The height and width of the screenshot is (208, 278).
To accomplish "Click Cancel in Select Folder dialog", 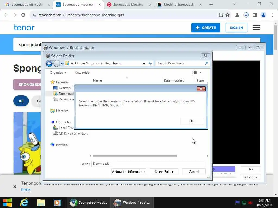I will pyautogui.click(x=194, y=171).
